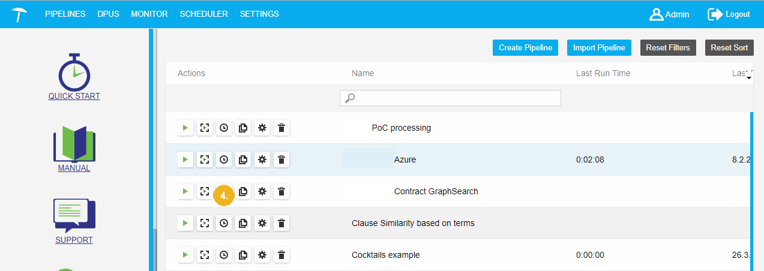The height and width of the screenshot is (271, 764).
Task: Open the table column selector dropdown arrow
Action: pos(748,77)
